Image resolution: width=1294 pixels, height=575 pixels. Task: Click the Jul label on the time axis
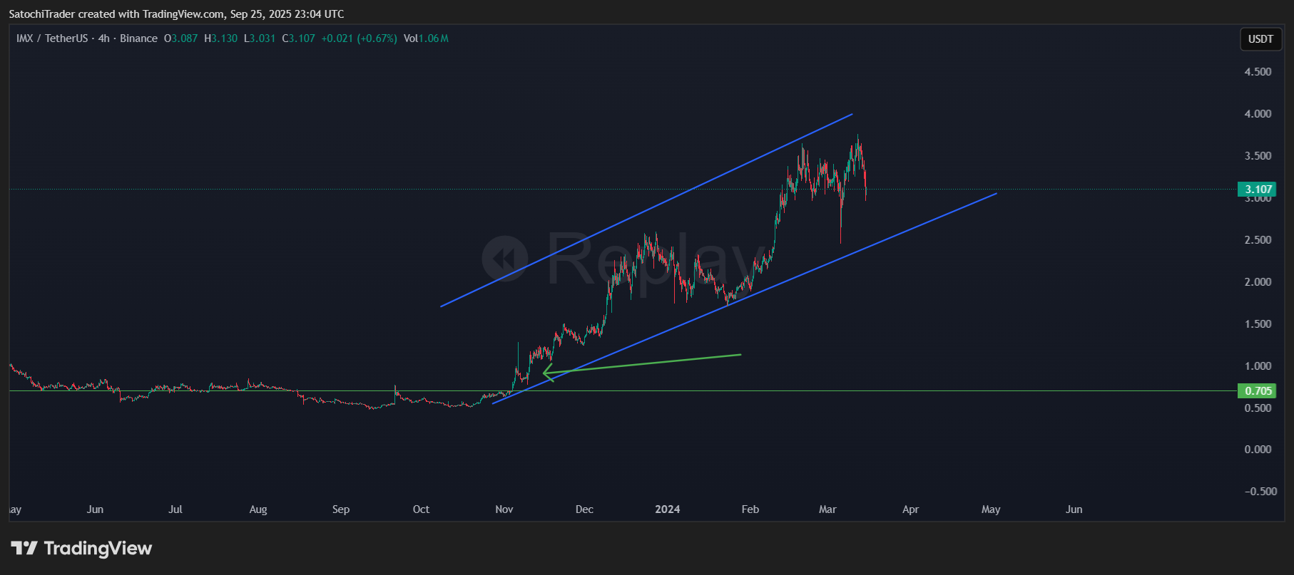tap(175, 509)
